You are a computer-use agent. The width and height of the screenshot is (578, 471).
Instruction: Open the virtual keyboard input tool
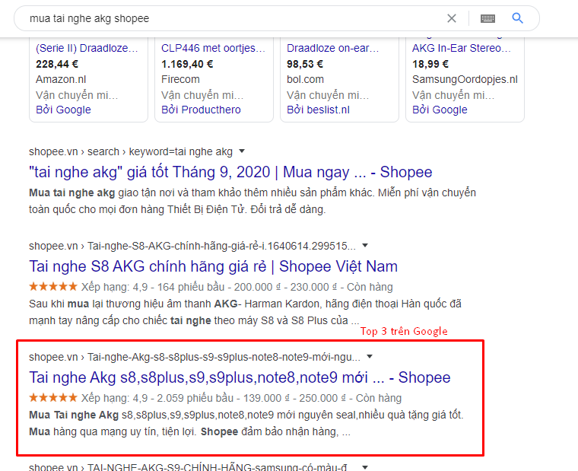tap(487, 18)
